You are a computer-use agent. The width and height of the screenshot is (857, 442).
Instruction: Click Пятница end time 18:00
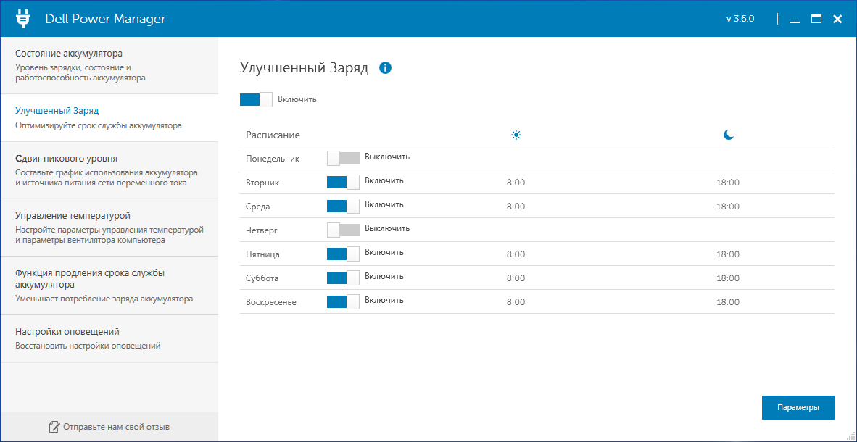[x=728, y=254]
